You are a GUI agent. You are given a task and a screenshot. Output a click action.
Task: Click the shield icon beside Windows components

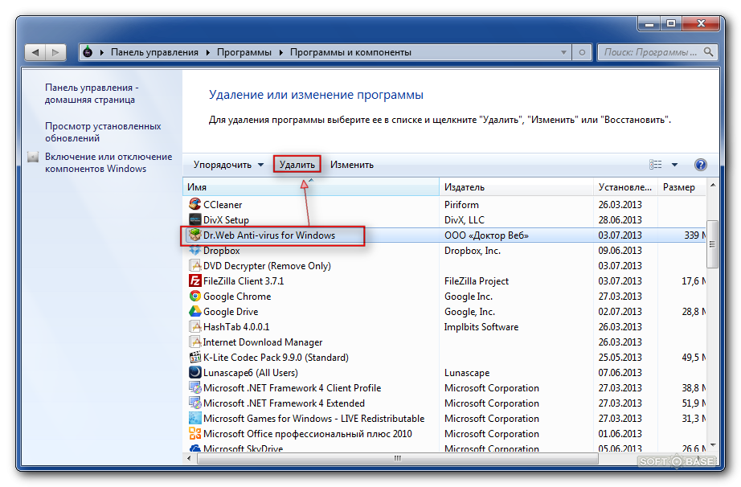pyautogui.click(x=33, y=157)
